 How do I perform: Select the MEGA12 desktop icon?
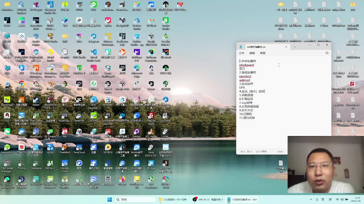[x=50, y=165]
